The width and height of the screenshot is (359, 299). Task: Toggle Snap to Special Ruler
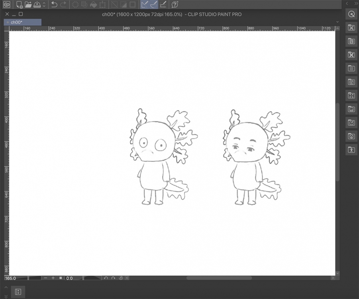coord(154,4)
